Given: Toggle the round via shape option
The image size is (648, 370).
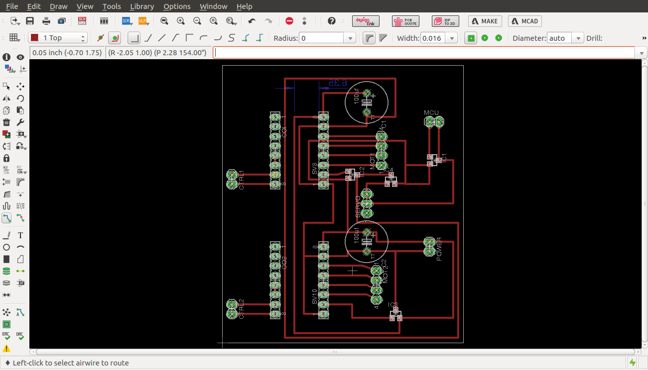Looking at the screenshot, I should (x=485, y=38).
